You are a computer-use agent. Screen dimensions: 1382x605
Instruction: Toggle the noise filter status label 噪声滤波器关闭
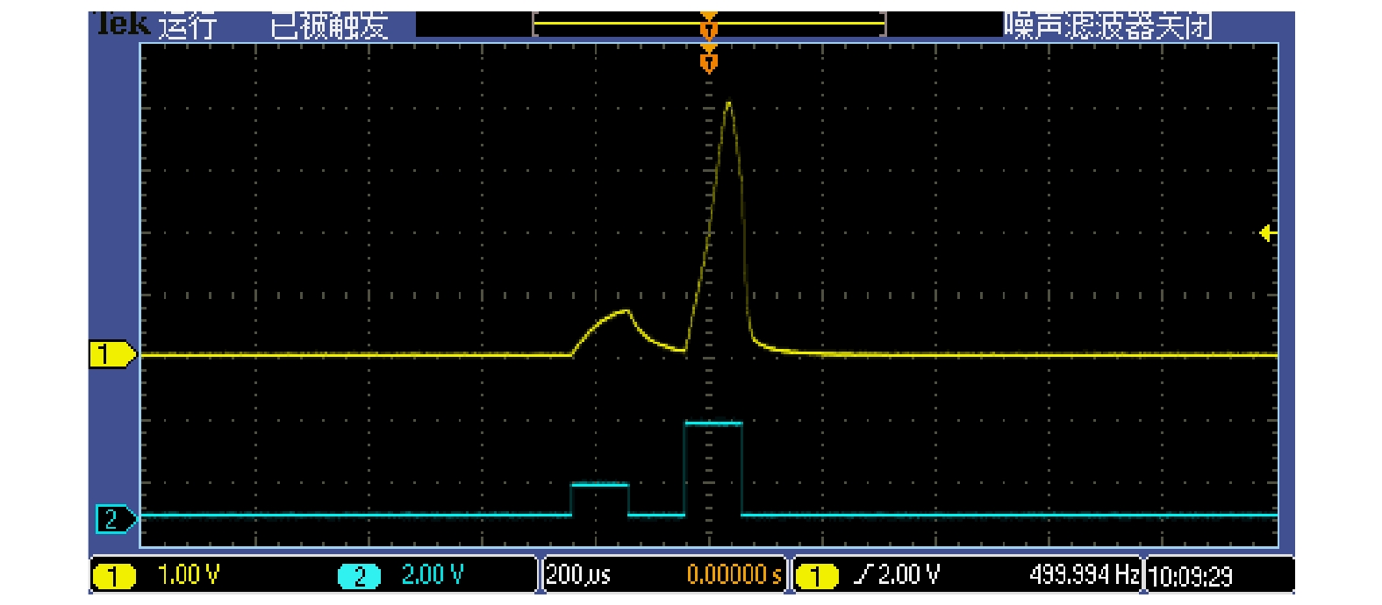click(x=1107, y=26)
